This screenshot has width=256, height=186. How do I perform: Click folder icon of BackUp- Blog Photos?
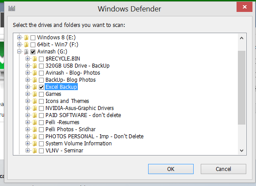point(34,80)
